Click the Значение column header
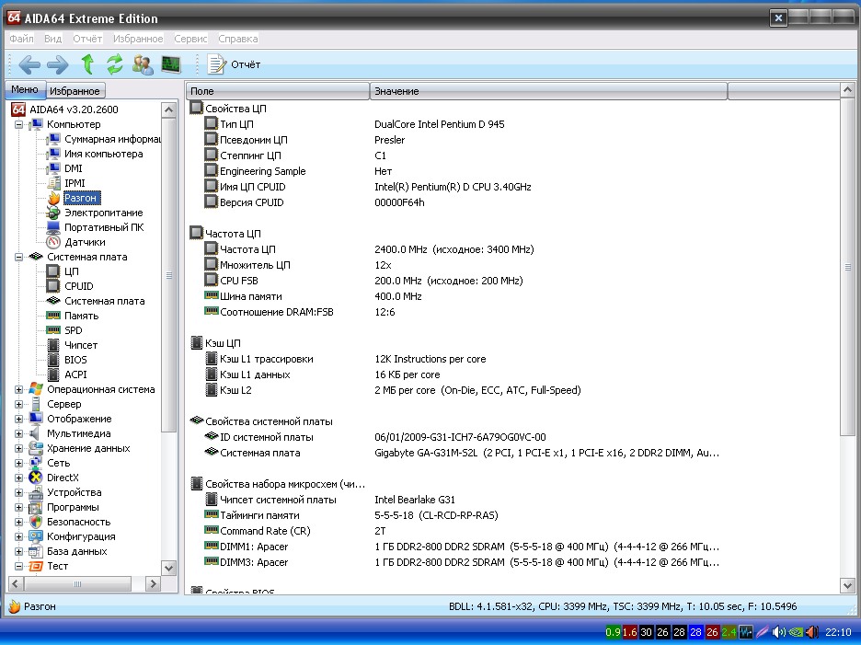The image size is (861, 645). coord(548,91)
